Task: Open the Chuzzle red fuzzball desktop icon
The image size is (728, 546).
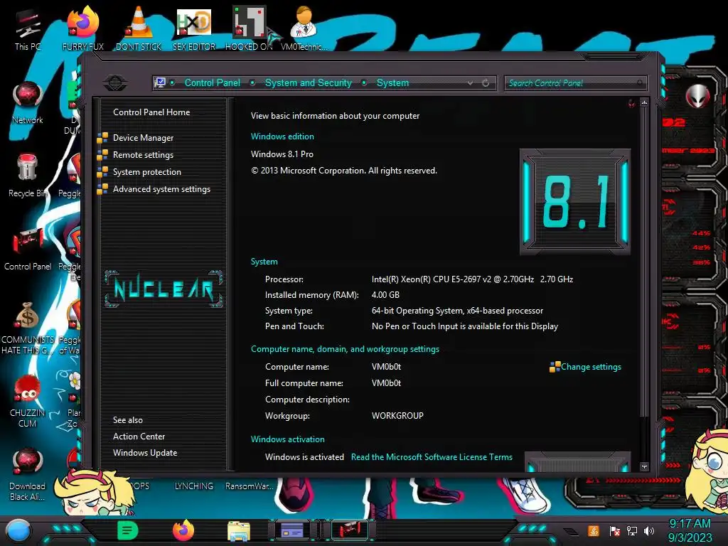Action: tap(28, 401)
